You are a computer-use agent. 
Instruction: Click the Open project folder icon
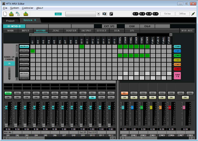point(12,14)
